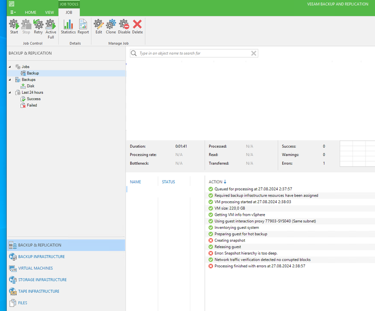Open Tape Infrastructure view
This screenshot has width=375, height=311.
tap(38, 291)
